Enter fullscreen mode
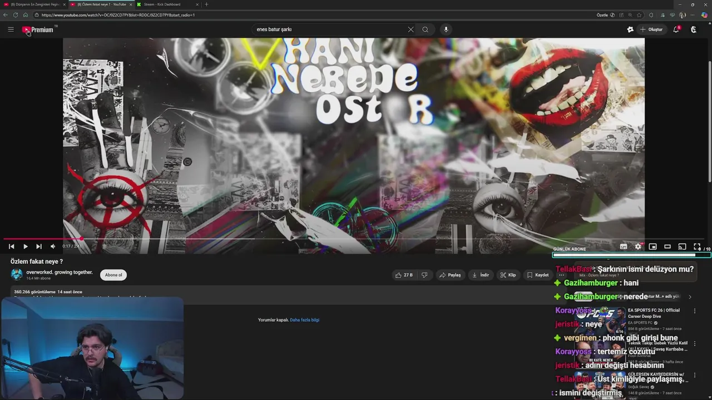Screen dimensions: 712x400 click(697, 247)
